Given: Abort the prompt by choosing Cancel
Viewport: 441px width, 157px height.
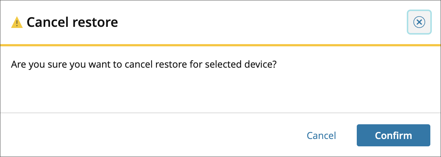Looking at the screenshot, I should click(321, 135).
